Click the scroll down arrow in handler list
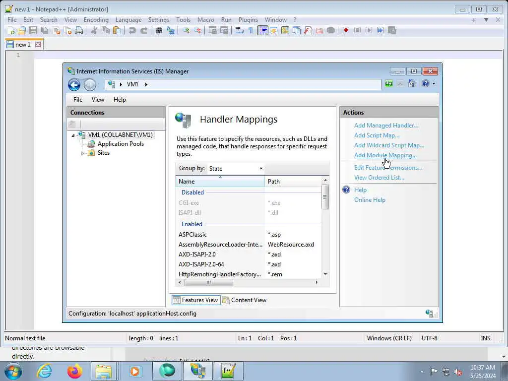Viewport: 508px width, 381px height. pyautogui.click(x=325, y=274)
